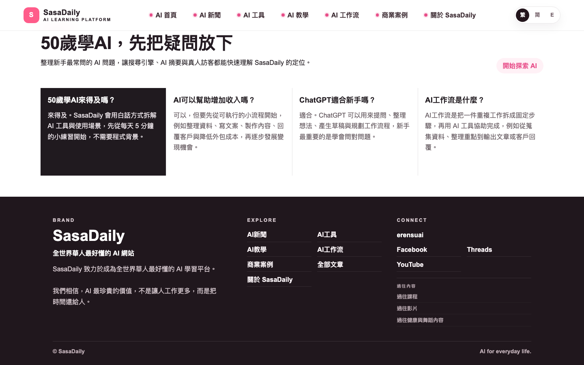The height and width of the screenshot is (365, 584).
Task: Click the 全世界華人最好懂的 AI 網站 footer subtitle
Action: 93,253
